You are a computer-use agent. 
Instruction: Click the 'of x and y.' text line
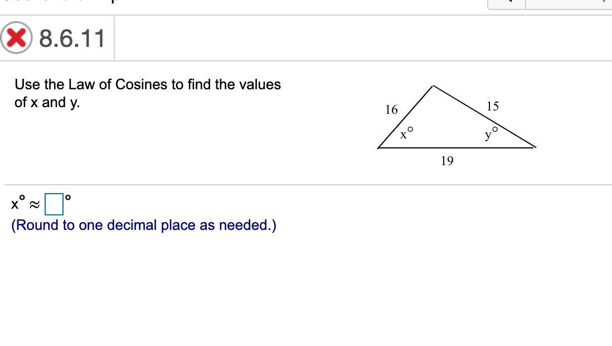(x=47, y=103)
